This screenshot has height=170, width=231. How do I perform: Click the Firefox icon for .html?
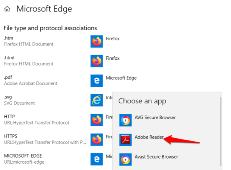(97, 61)
